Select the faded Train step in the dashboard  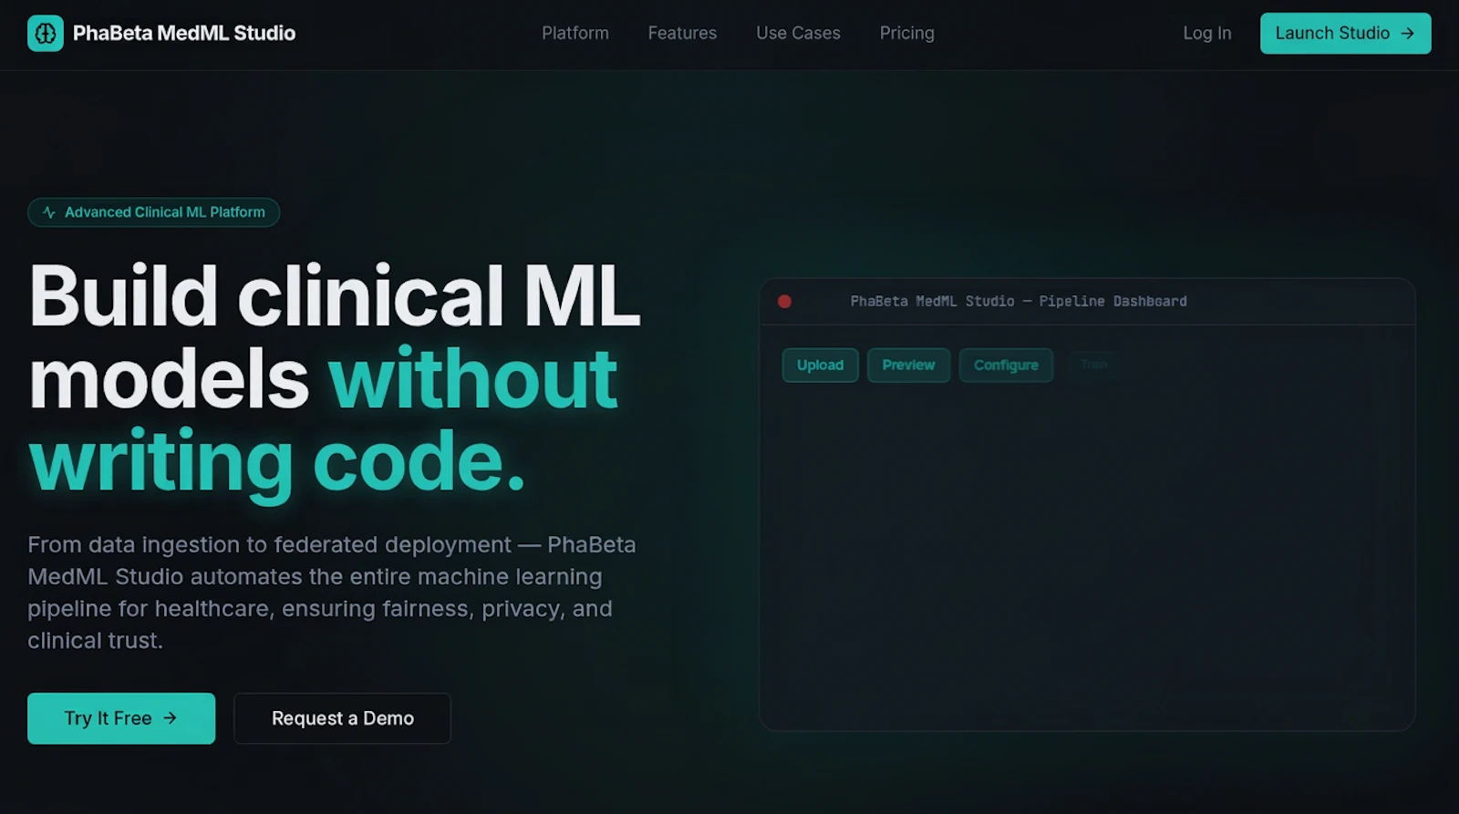pos(1093,365)
